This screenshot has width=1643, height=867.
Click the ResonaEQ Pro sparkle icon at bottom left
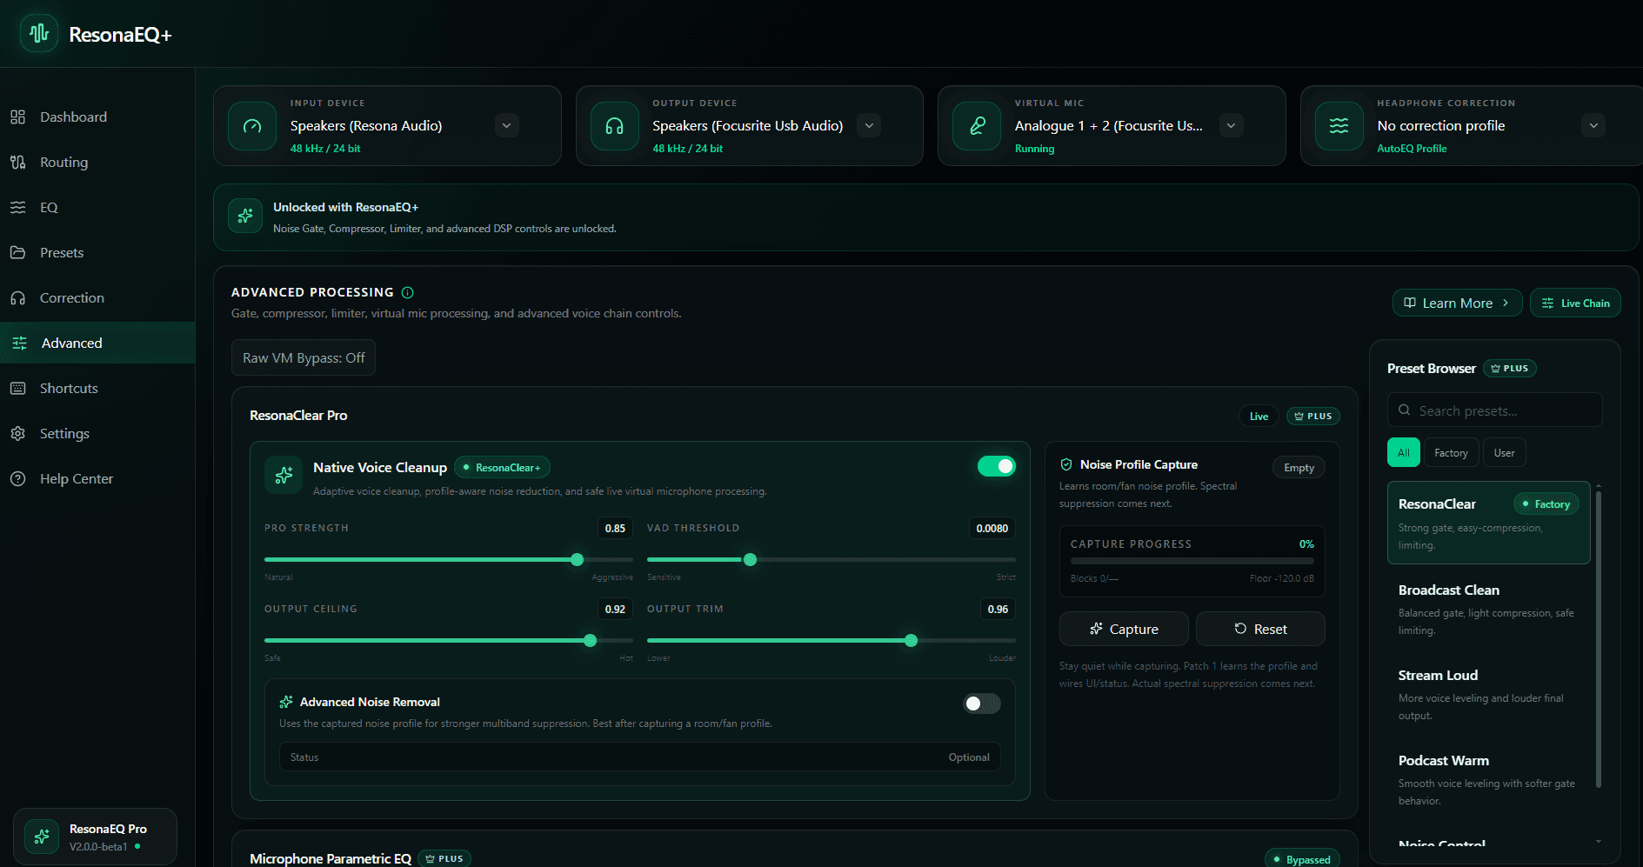coord(42,837)
